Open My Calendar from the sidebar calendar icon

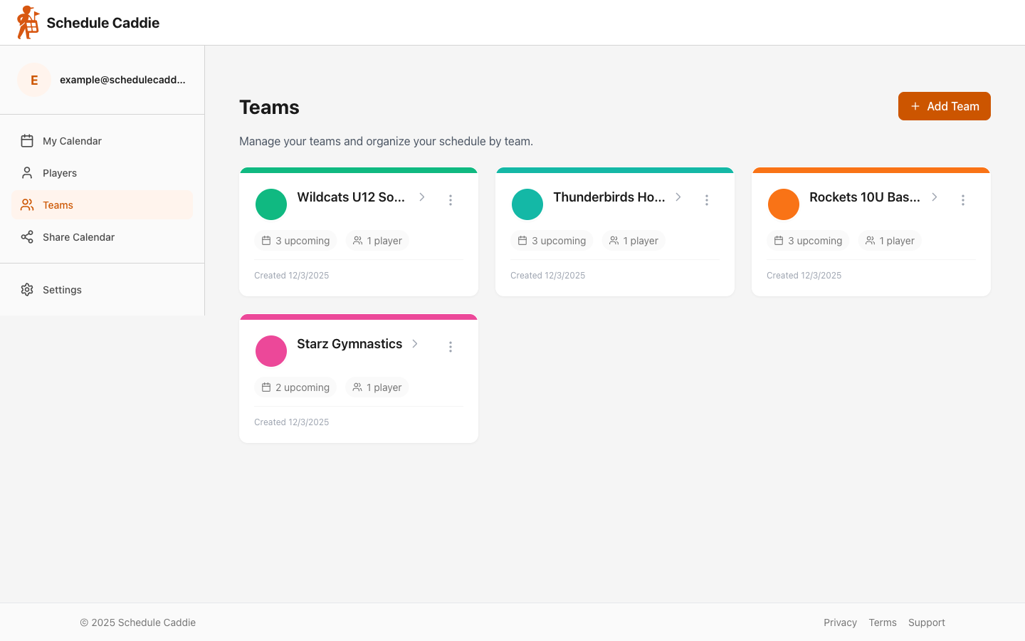(x=27, y=140)
